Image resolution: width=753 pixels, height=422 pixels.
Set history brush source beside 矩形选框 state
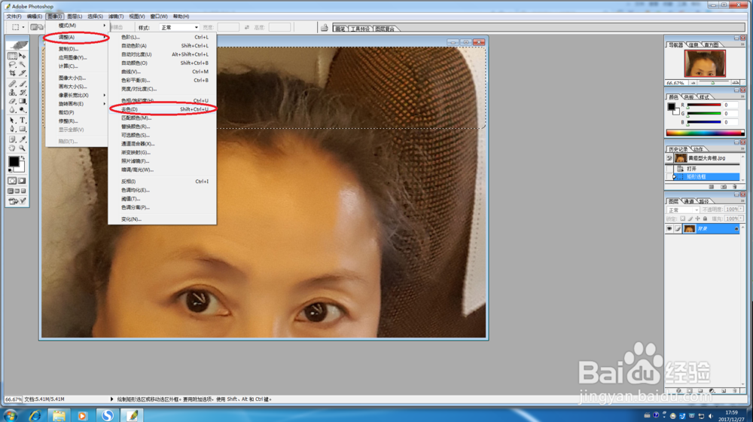[x=669, y=177]
